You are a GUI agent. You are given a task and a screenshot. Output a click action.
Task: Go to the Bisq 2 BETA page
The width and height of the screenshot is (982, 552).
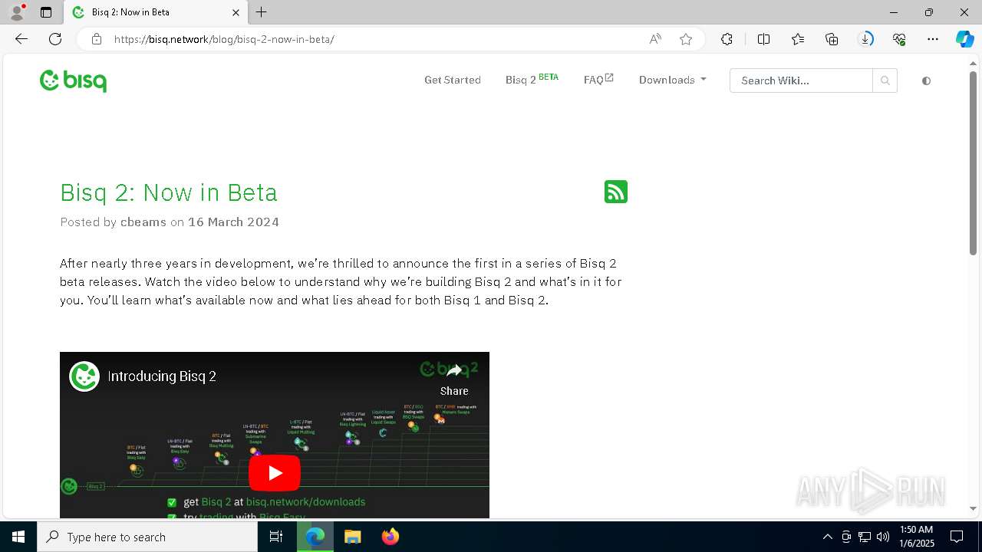click(532, 79)
